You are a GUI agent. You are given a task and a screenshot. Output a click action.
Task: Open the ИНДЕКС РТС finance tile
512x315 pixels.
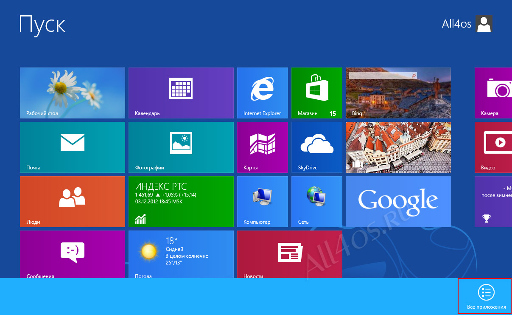(181, 202)
